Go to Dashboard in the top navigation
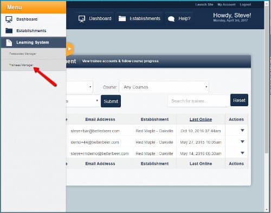This screenshot has width=271, height=213. point(95,18)
